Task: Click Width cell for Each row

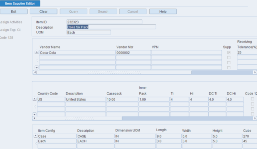Action: click(197, 141)
